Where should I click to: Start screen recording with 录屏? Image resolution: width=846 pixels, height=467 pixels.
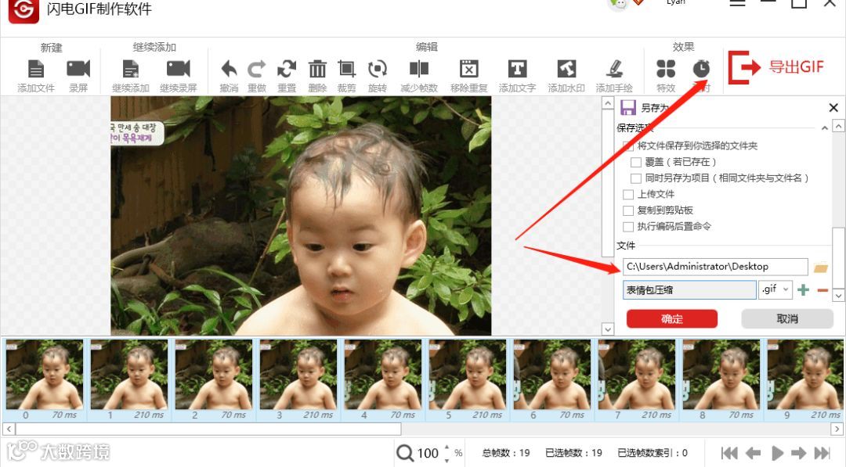point(78,69)
